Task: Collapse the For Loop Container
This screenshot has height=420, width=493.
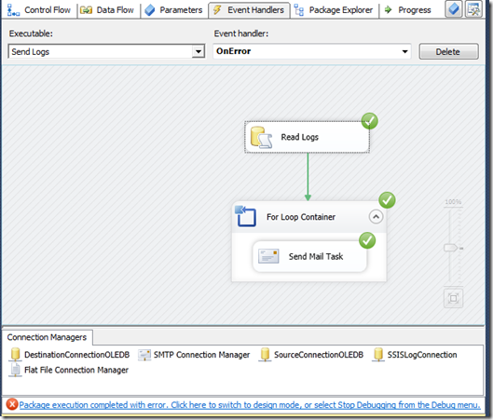Action: [376, 217]
